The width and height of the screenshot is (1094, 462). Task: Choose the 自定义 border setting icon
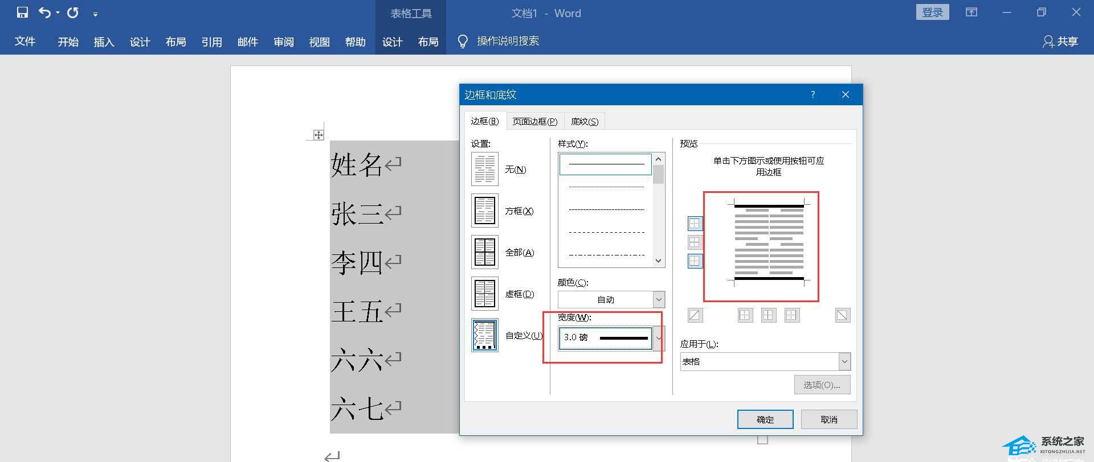click(x=485, y=335)
